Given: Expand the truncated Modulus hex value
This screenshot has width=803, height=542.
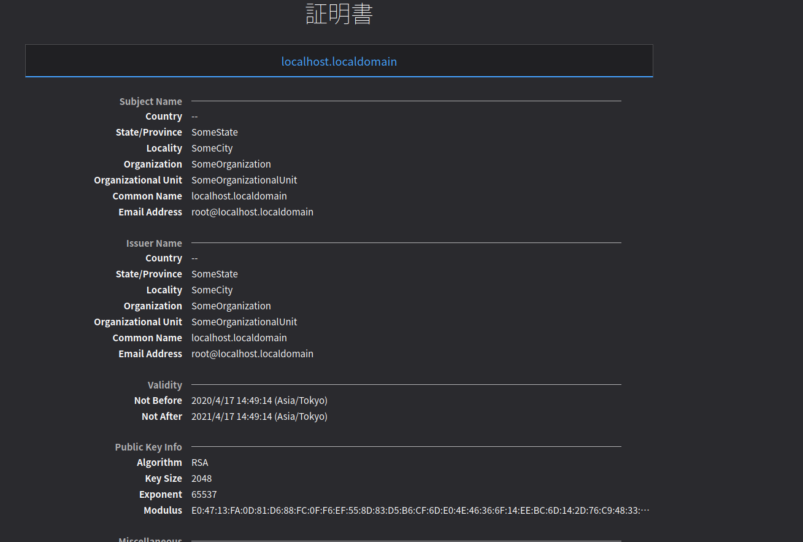Looking at the screenshot, I should tap(420, 511).
